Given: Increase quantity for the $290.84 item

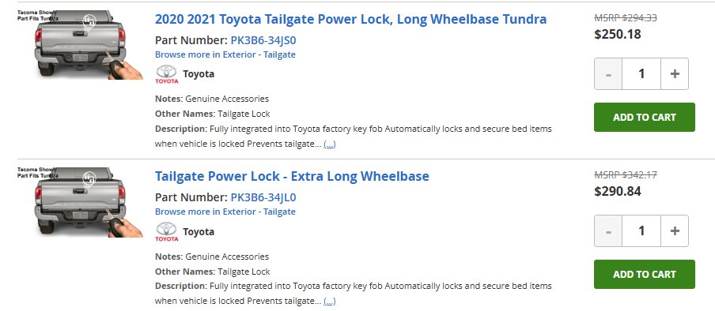Looking at the screenshot, I should pyautogui.click(x=675, y=230).
